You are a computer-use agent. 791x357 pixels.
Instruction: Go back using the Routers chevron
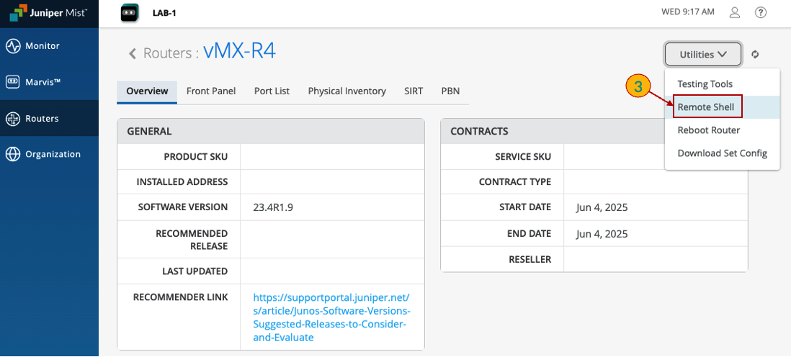click(133, 53)
